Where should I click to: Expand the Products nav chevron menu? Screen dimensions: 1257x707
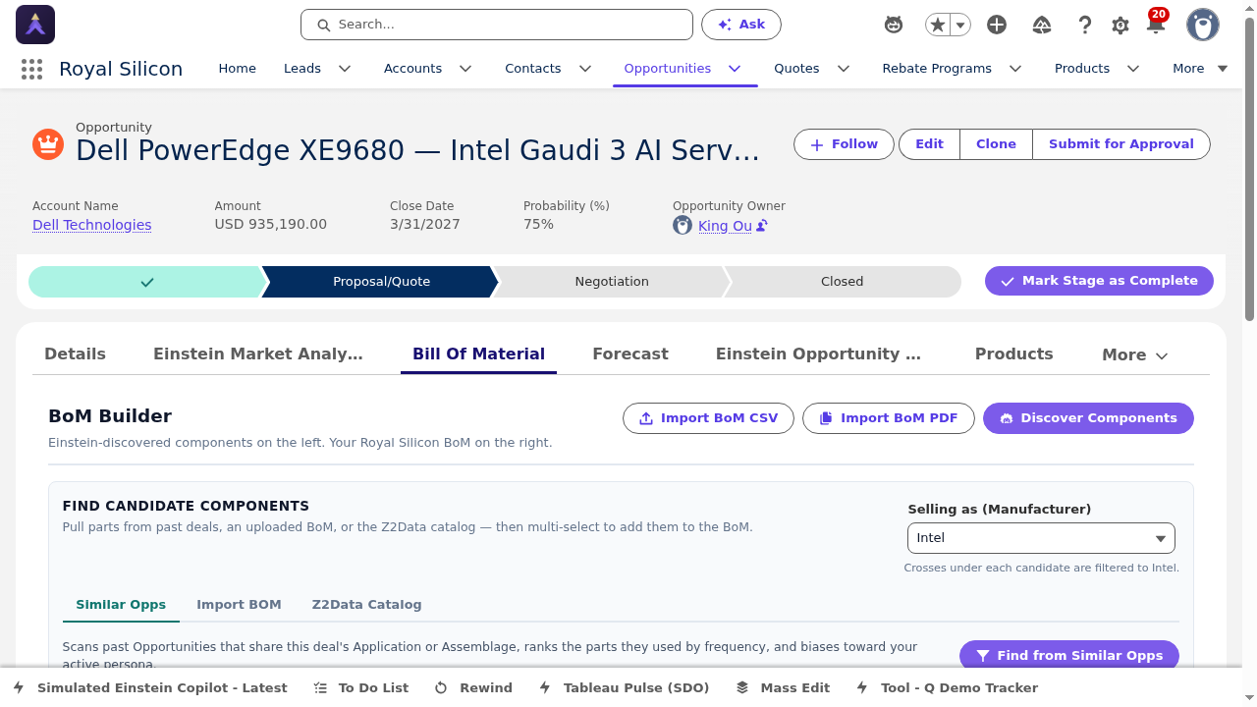tap(1133, 69)
